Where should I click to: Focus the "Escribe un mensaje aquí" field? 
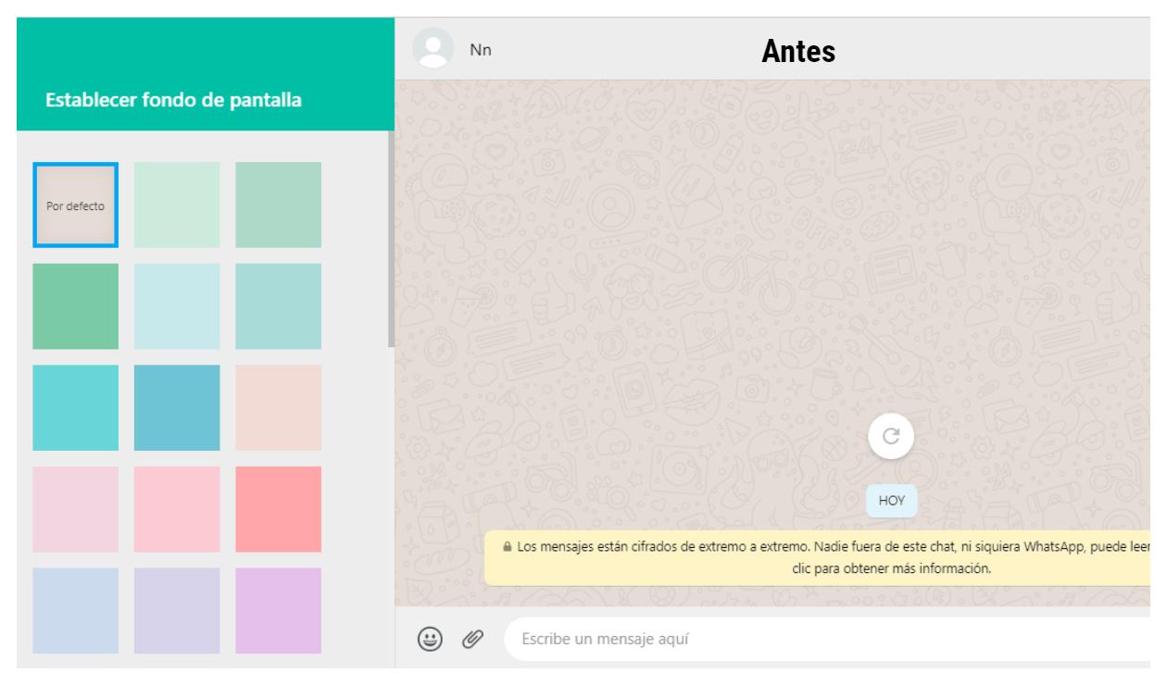click(x=827, y=639)
